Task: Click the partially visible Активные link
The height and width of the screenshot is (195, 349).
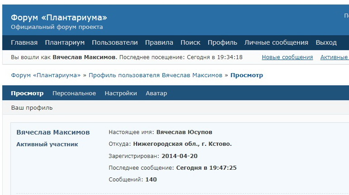Action: [334, 57]
